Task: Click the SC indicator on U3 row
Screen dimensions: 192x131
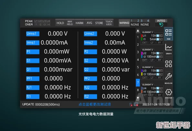Action: click(161, 71)
